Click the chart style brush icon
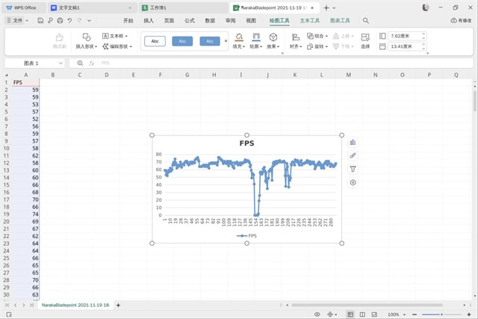Screen dimensions: 478x319 coord(353,155)
